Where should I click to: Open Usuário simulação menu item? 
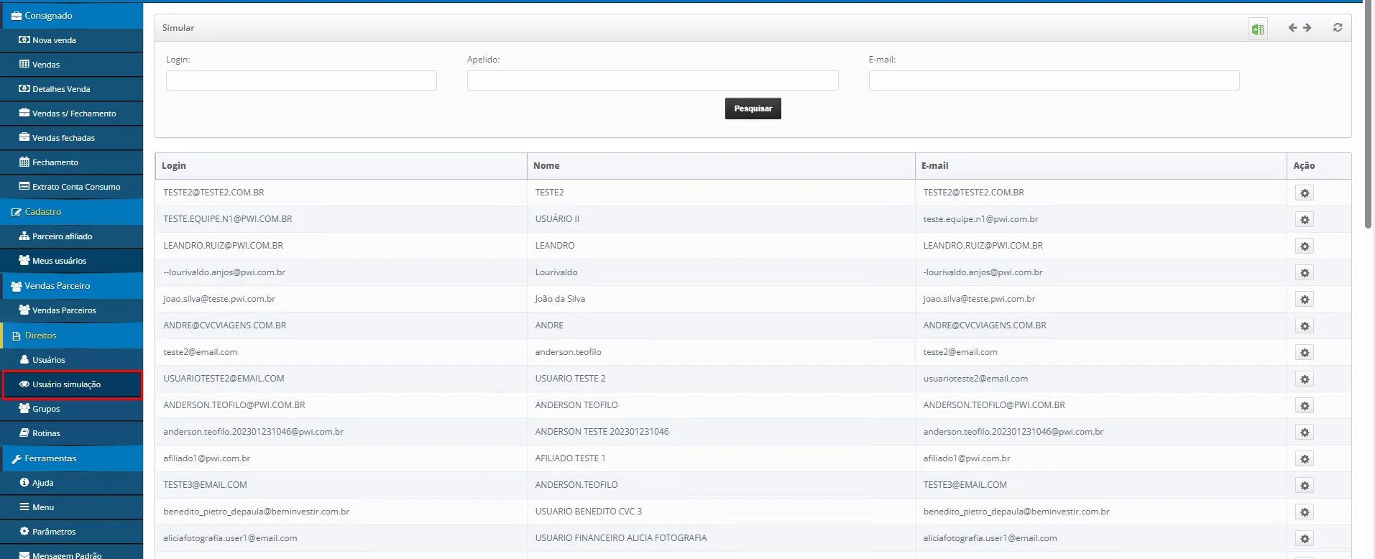(x=66, y=384)
